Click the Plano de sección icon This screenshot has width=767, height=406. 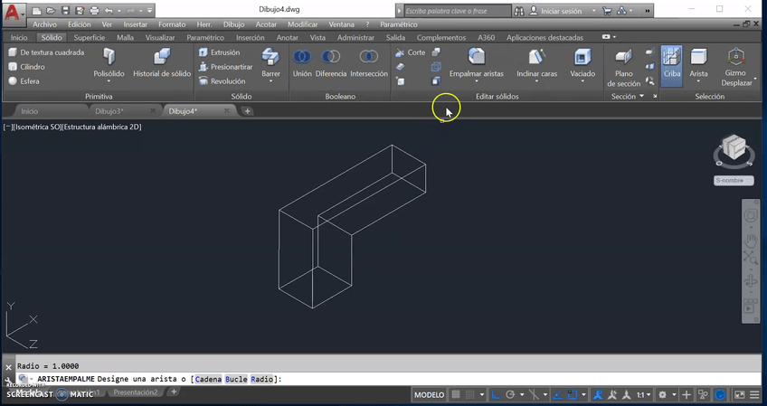pos(623,57)
